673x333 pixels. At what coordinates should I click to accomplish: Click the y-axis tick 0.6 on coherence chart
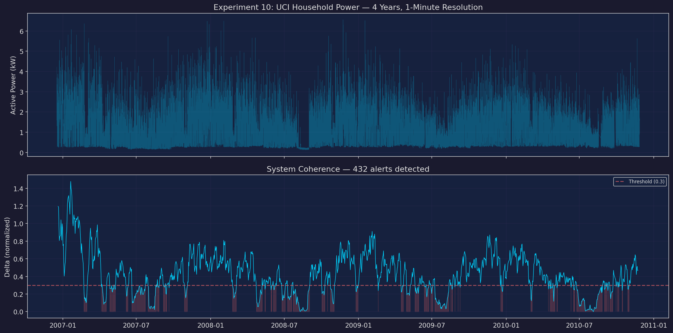click(x=19, y=259)
